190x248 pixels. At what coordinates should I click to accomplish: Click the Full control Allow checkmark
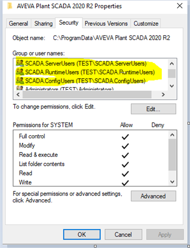125,137
